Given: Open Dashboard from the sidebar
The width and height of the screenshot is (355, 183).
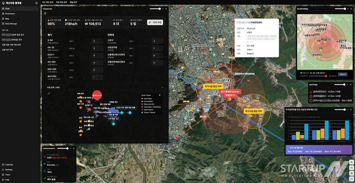Looking at the screenshot, I should [x=10, y=13].
